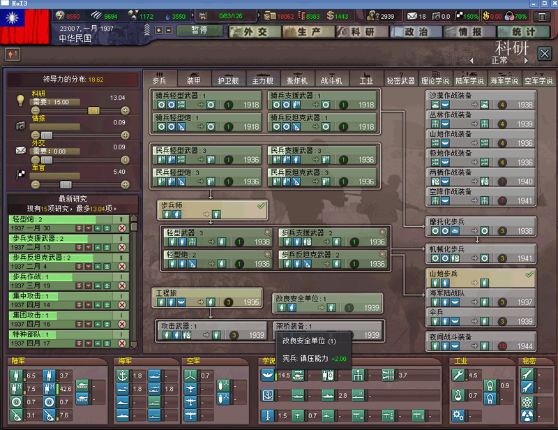
Task: Open the menu icon at top right
Action: click(x=541, y=16)
